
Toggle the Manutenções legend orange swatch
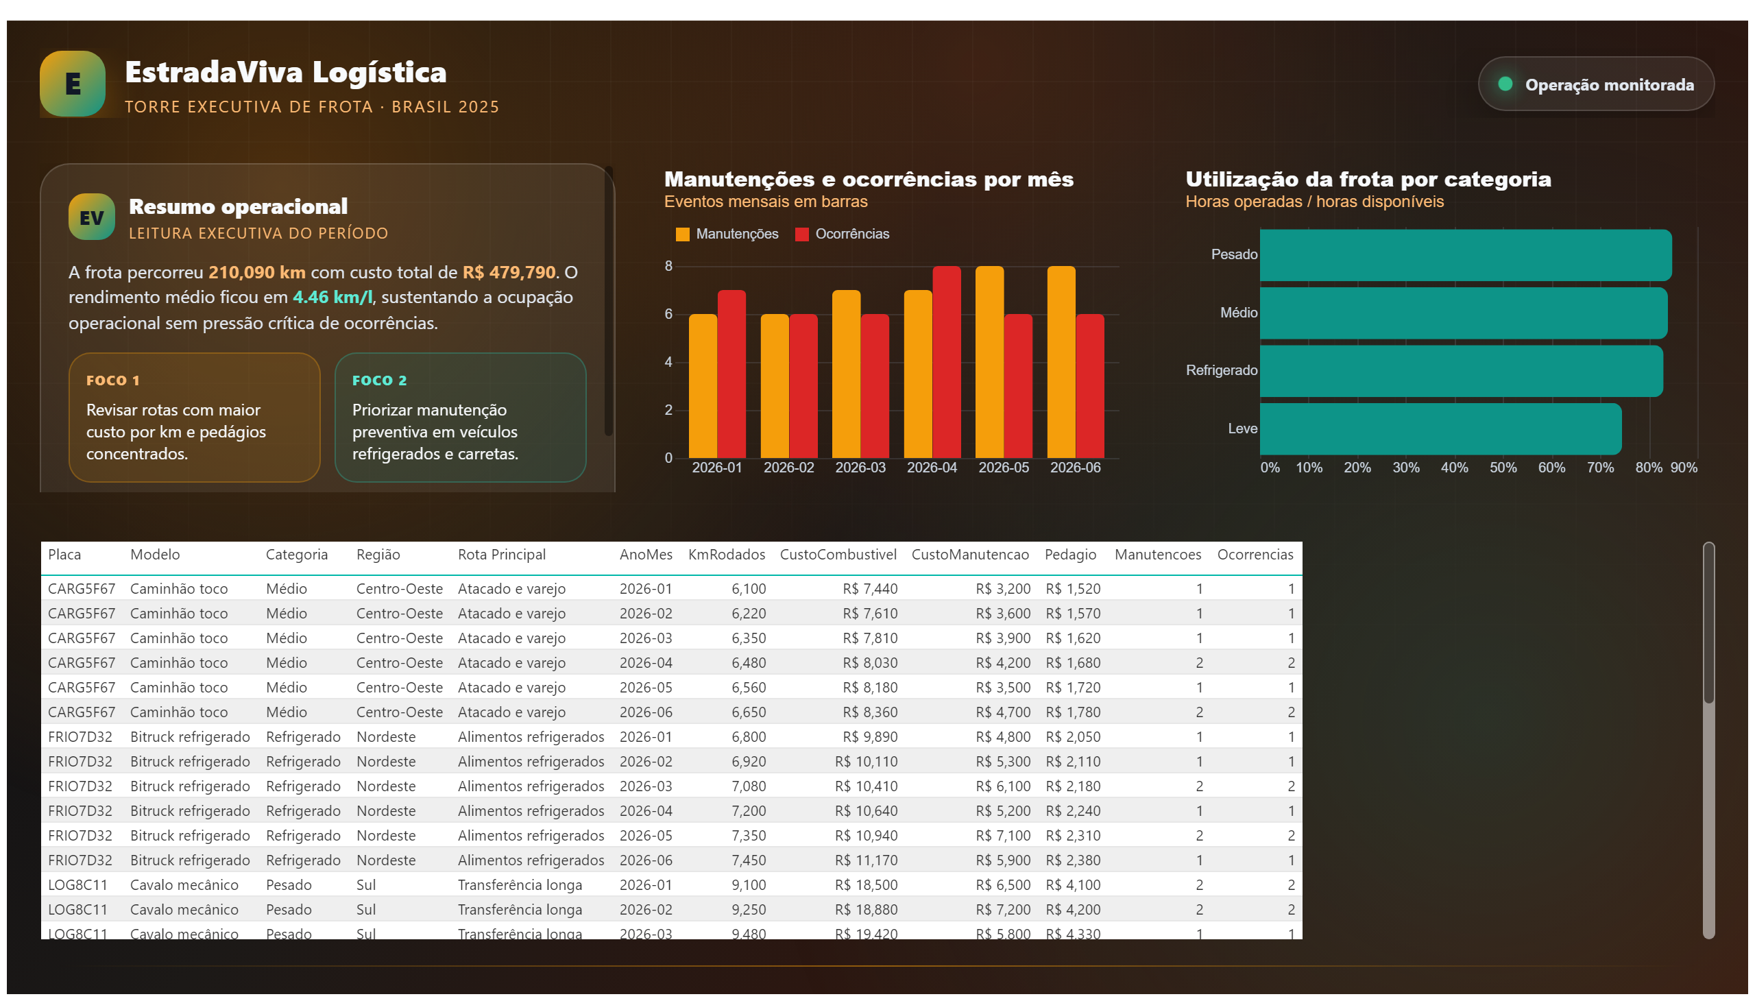pos(681,234)
